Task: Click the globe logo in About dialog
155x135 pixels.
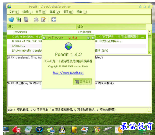Action: pos(68,46)
